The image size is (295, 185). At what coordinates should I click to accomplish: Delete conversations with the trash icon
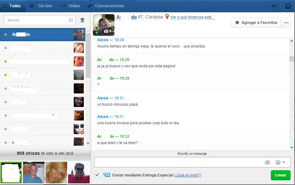tap(82, 20)
